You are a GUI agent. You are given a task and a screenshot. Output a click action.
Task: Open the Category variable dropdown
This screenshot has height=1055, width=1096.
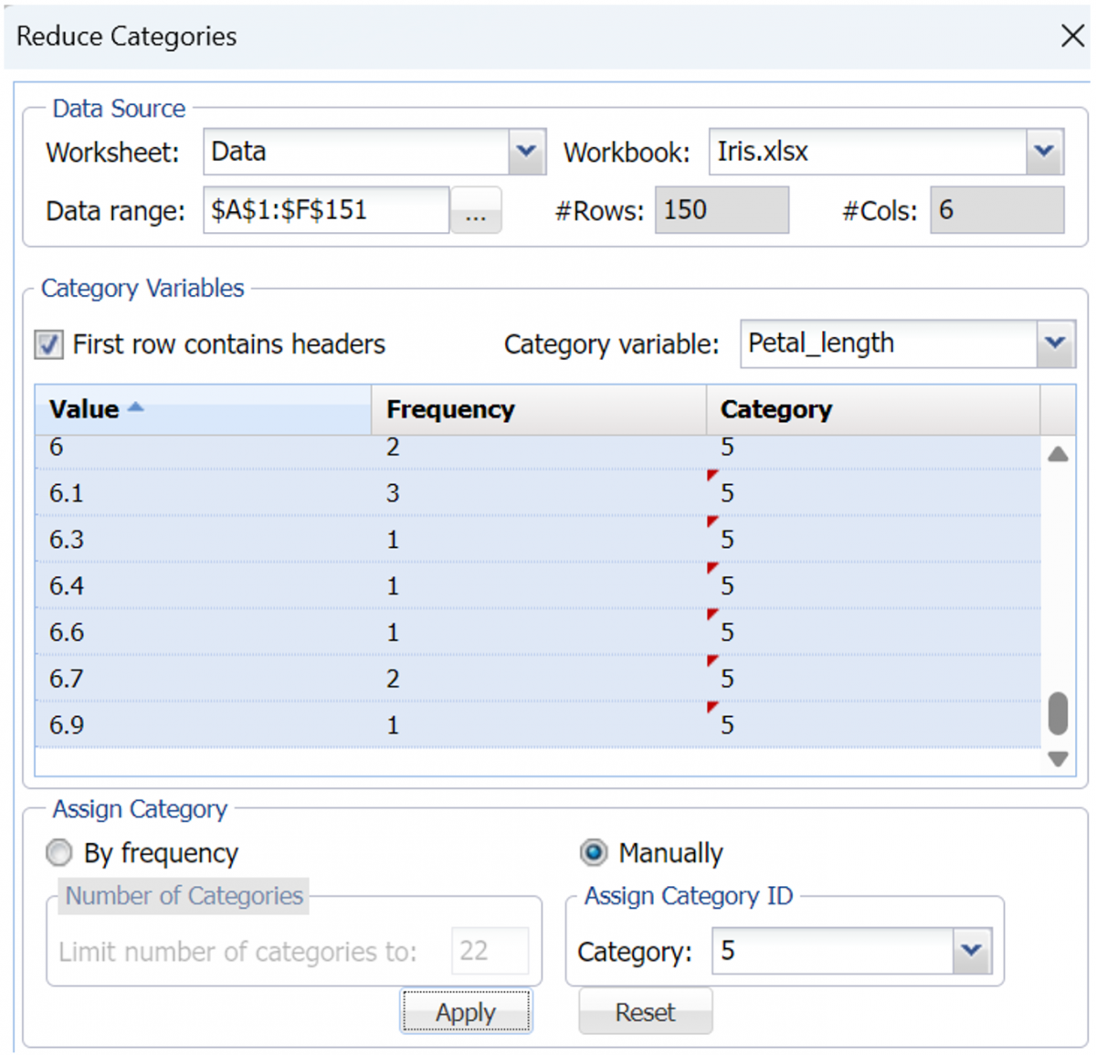pos(1055,343)
